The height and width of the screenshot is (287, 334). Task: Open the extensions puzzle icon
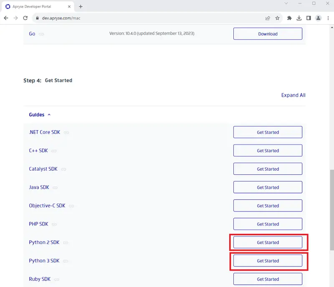289,18
